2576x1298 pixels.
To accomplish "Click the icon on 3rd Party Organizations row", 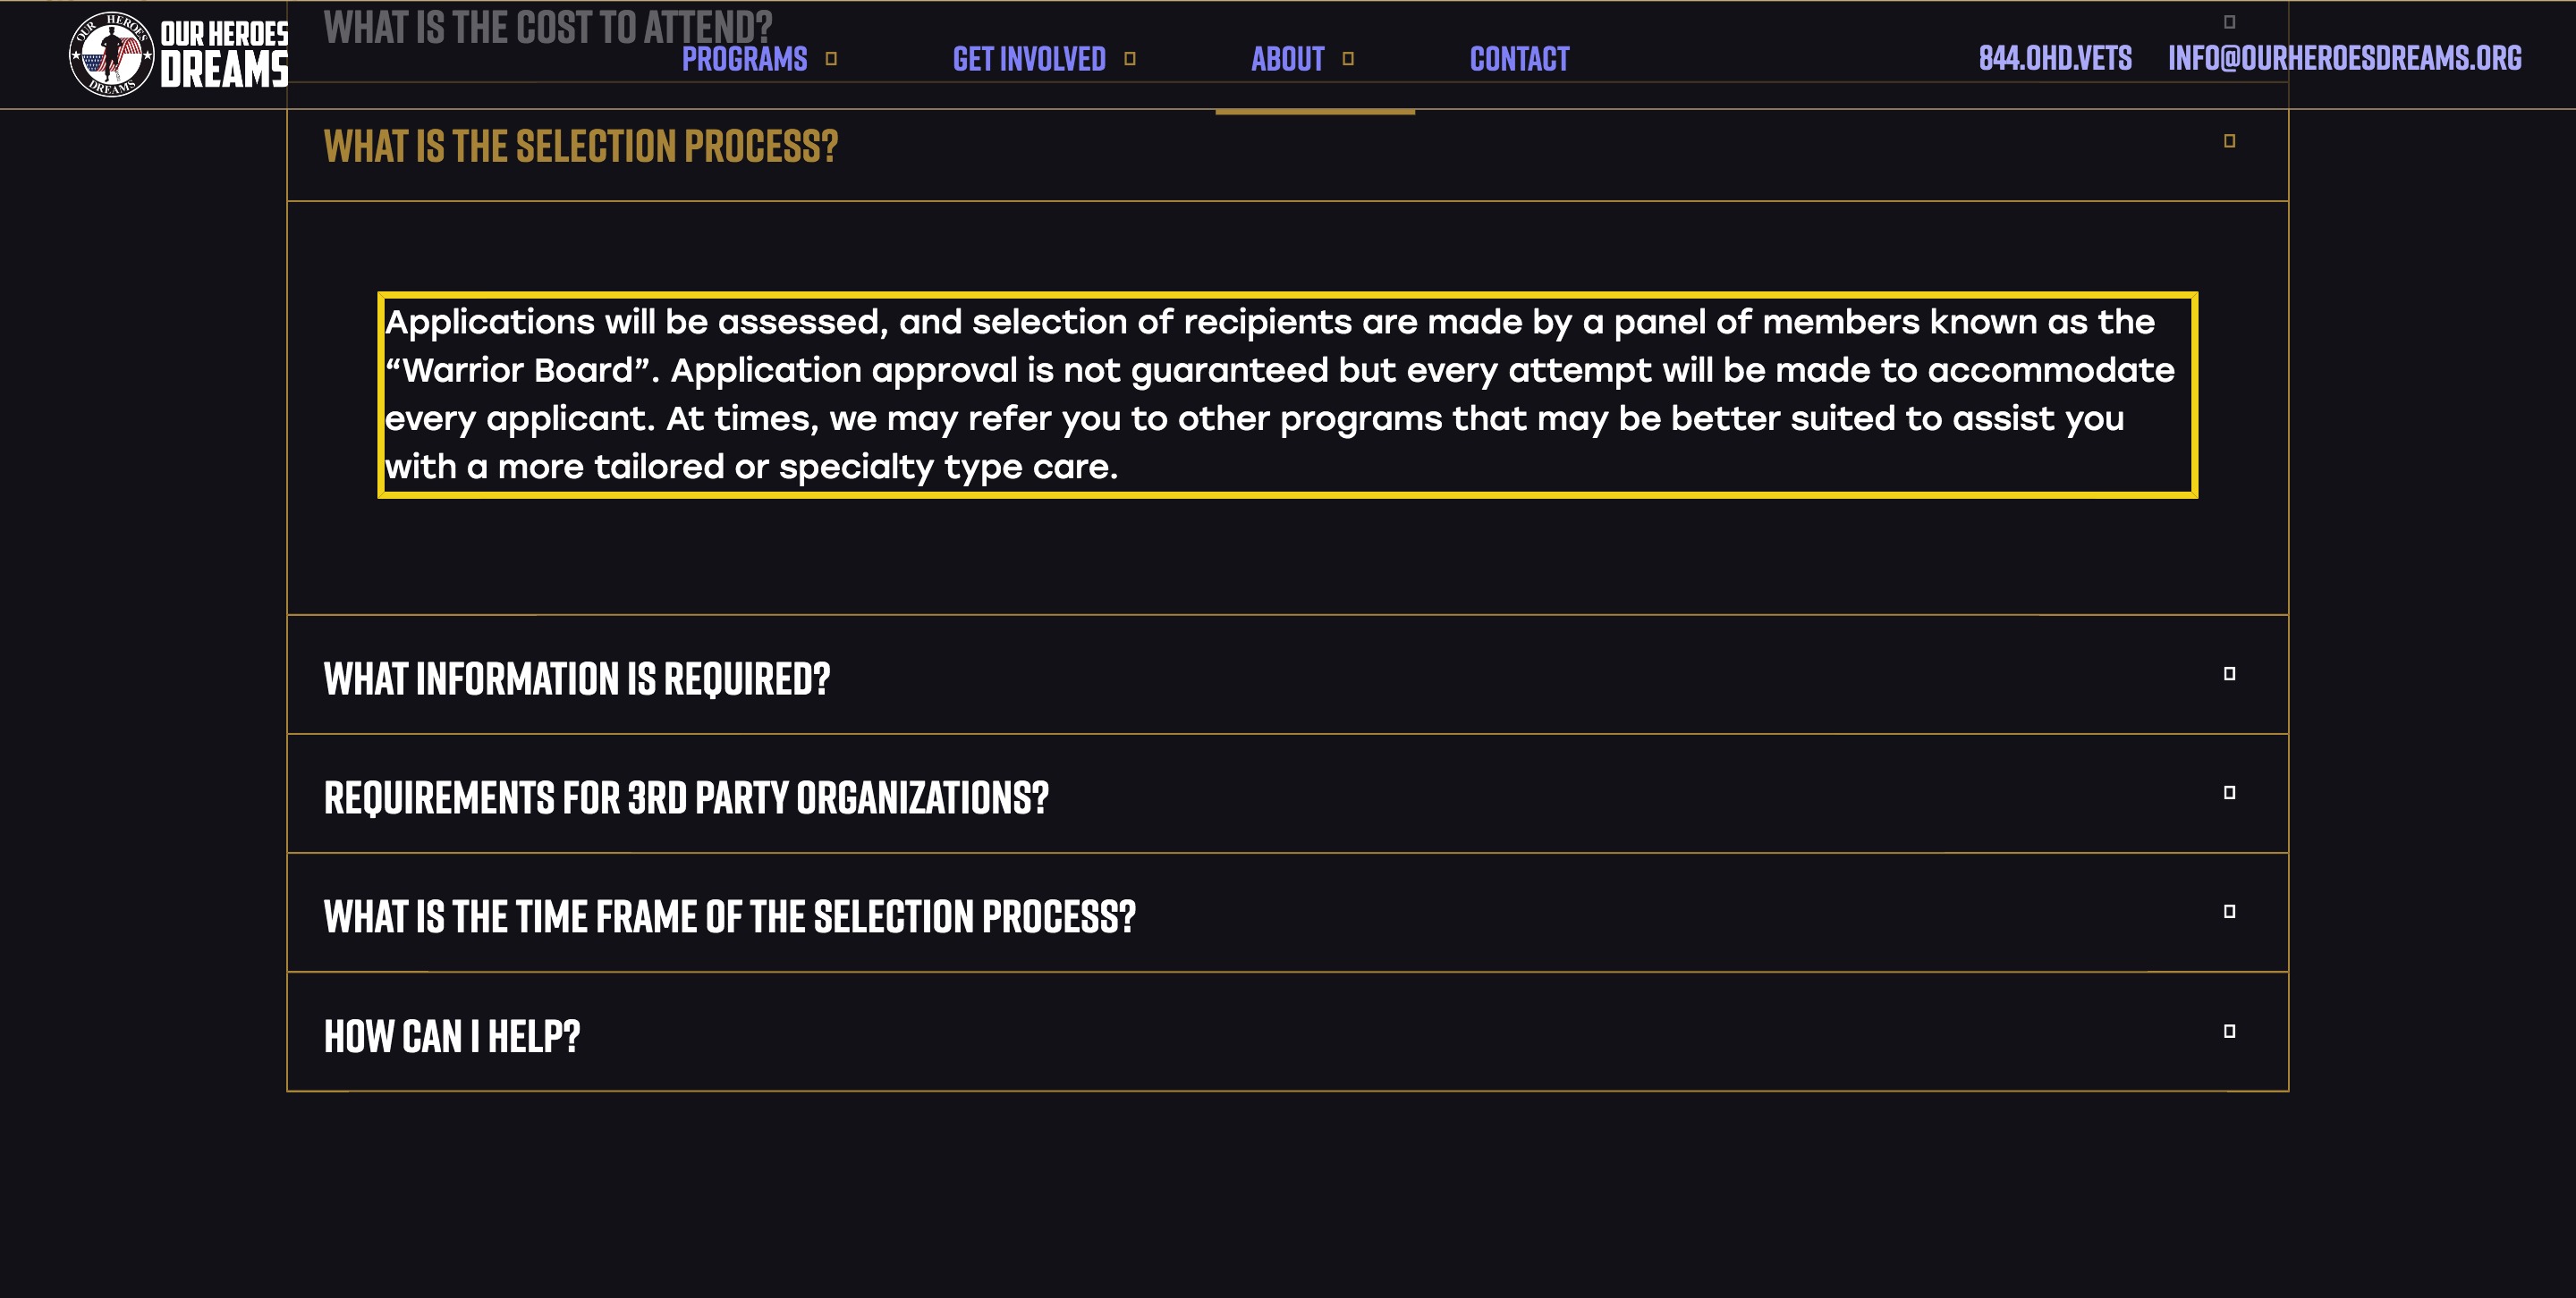I will click(2229, 792).
